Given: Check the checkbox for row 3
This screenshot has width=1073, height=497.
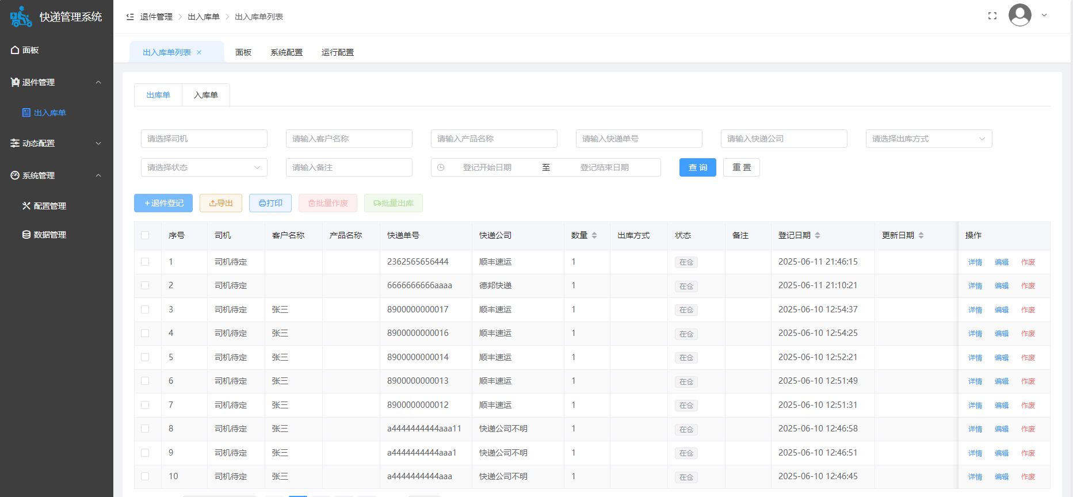Looking at the screenshot, I should click(145, 309).
